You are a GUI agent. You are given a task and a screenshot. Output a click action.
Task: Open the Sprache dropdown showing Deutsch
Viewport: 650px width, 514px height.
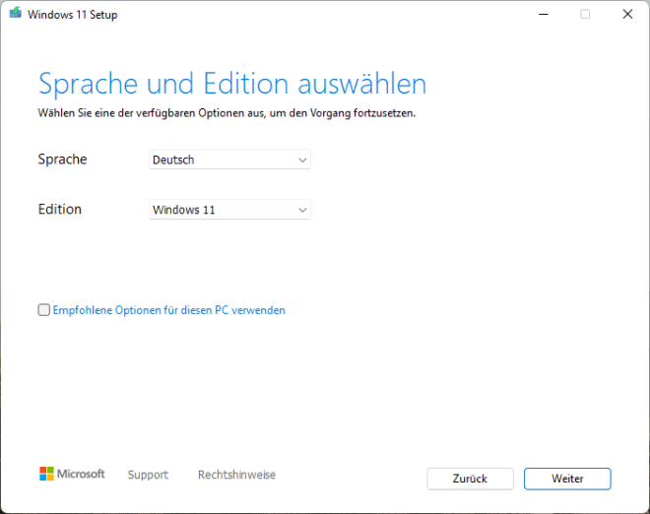(229, 160)
